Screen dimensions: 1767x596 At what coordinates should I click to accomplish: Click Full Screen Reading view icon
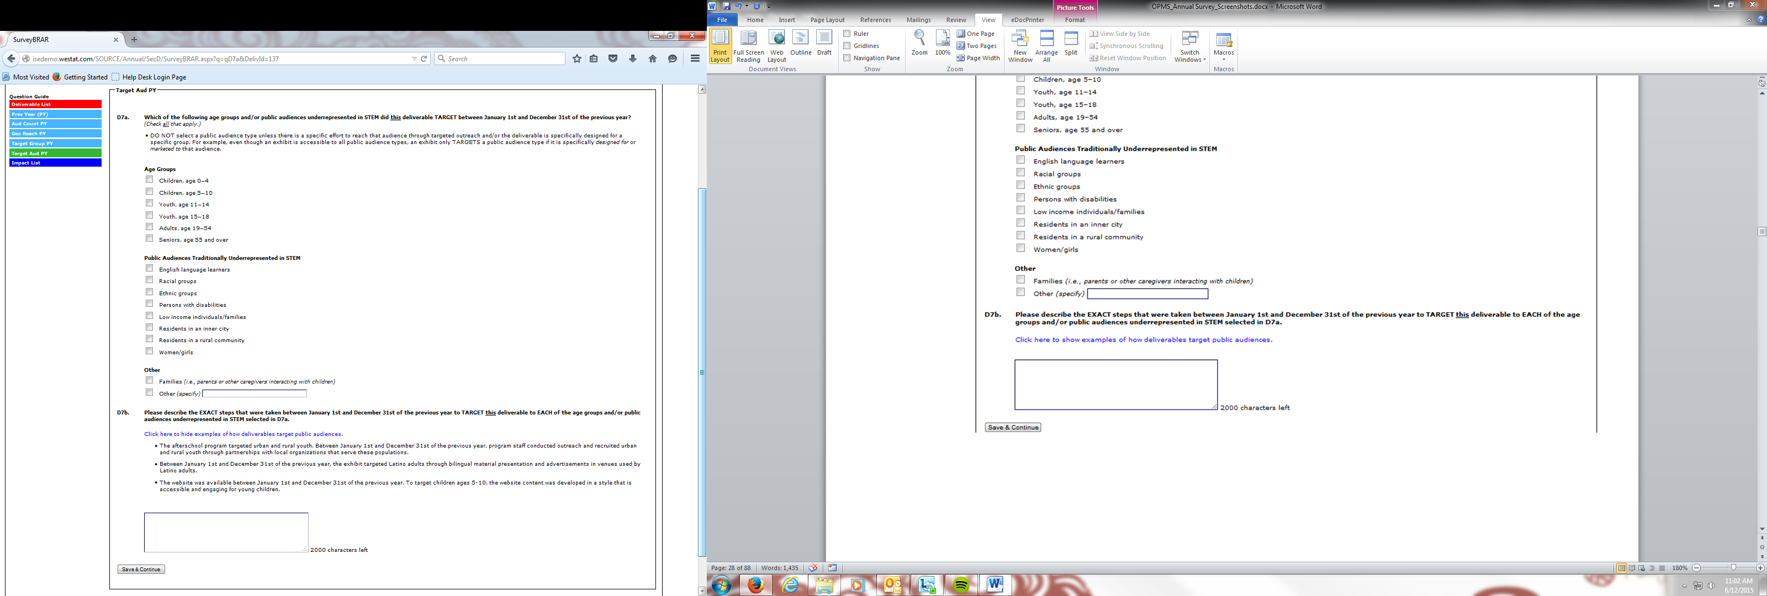point(748,45)
